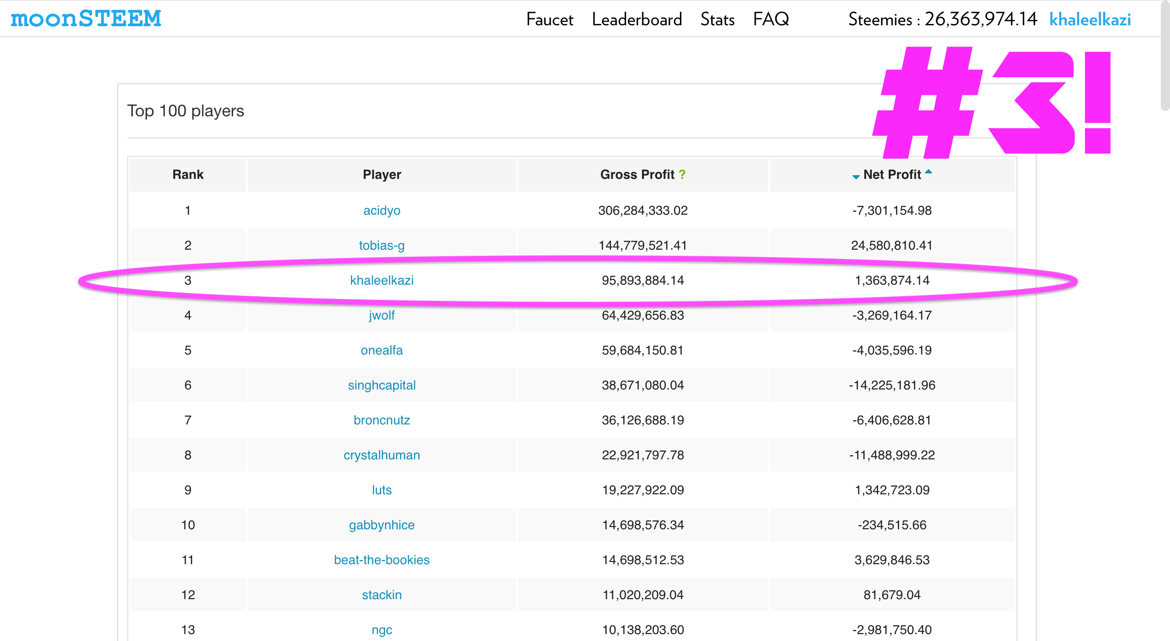This screenshot has height=641, width=1170.
Task: Open the FAQ page
Action: tap(771, 19)
